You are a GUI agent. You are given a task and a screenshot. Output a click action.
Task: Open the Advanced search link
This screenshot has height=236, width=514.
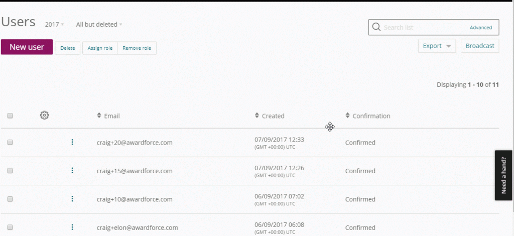click(480, 28)
